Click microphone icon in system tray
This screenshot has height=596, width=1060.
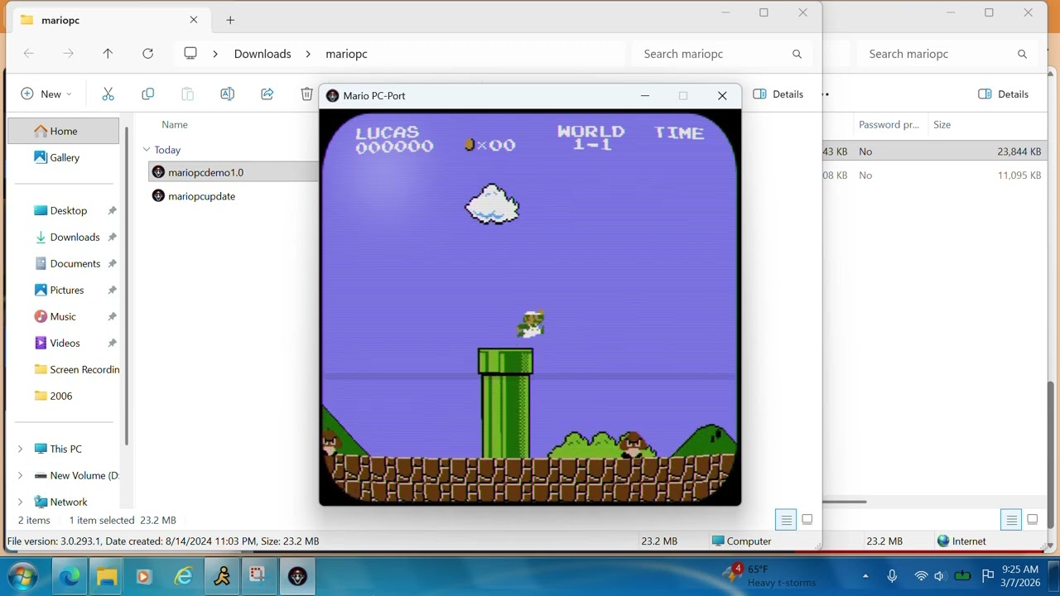[892, 576]
